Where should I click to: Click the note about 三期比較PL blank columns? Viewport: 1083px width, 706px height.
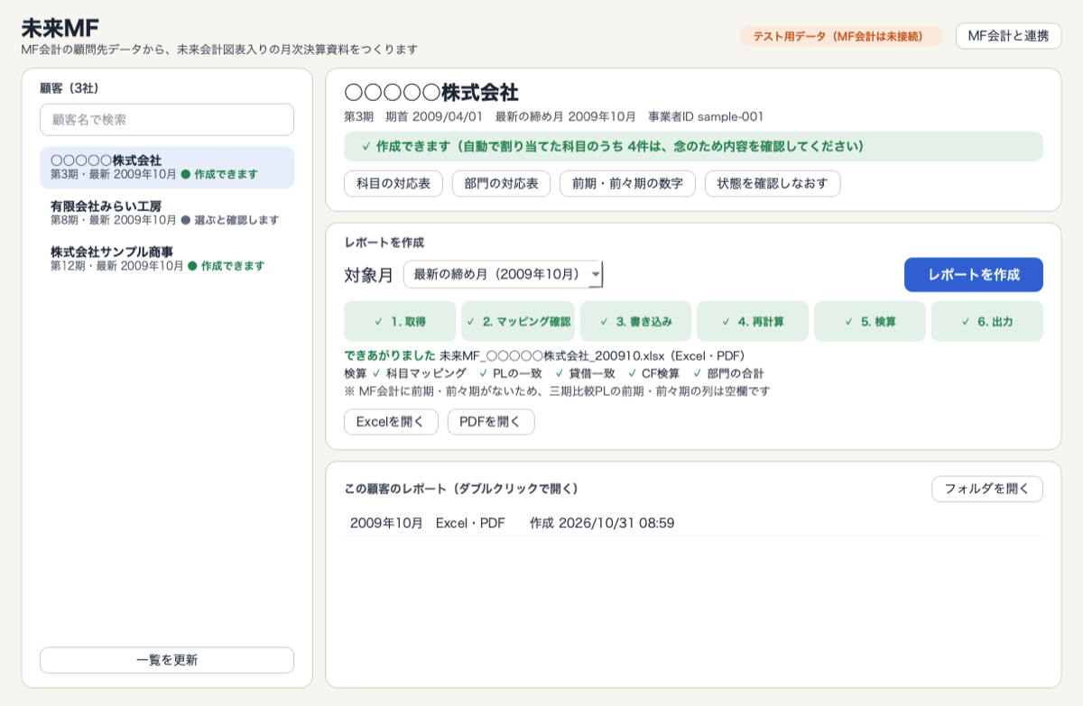(557, 390)
